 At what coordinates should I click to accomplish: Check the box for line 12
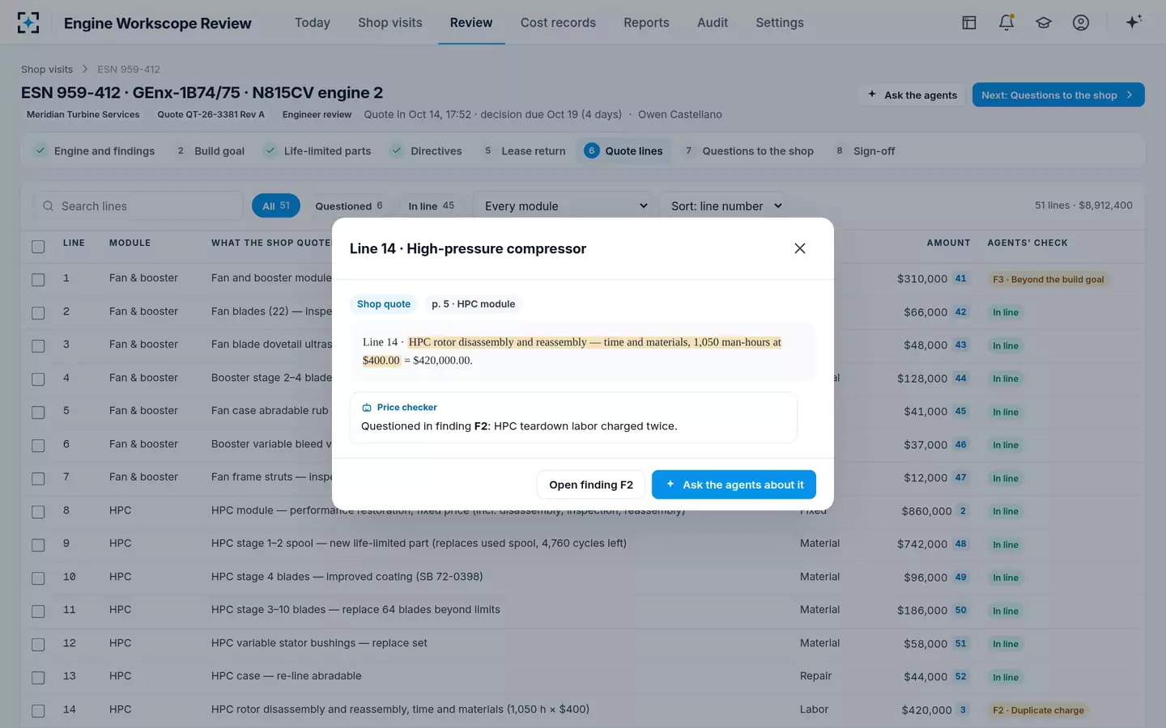[x=38, y=644]
